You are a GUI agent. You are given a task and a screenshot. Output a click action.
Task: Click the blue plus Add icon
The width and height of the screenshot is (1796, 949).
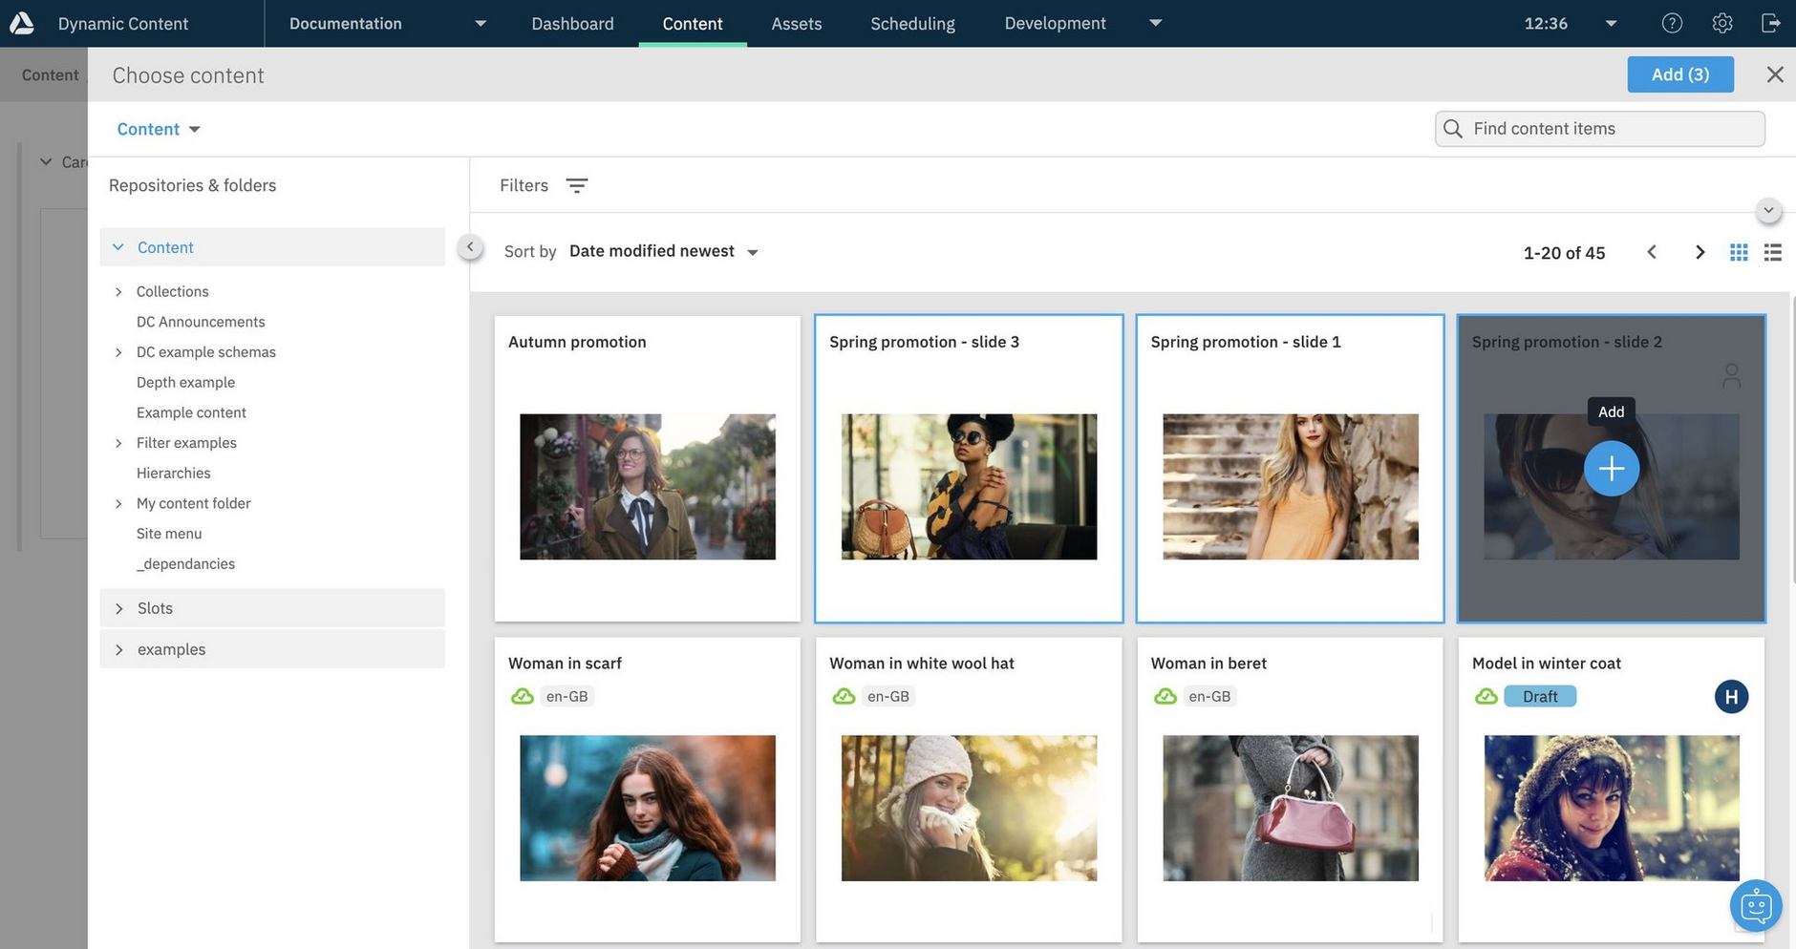coord(1612,469)
